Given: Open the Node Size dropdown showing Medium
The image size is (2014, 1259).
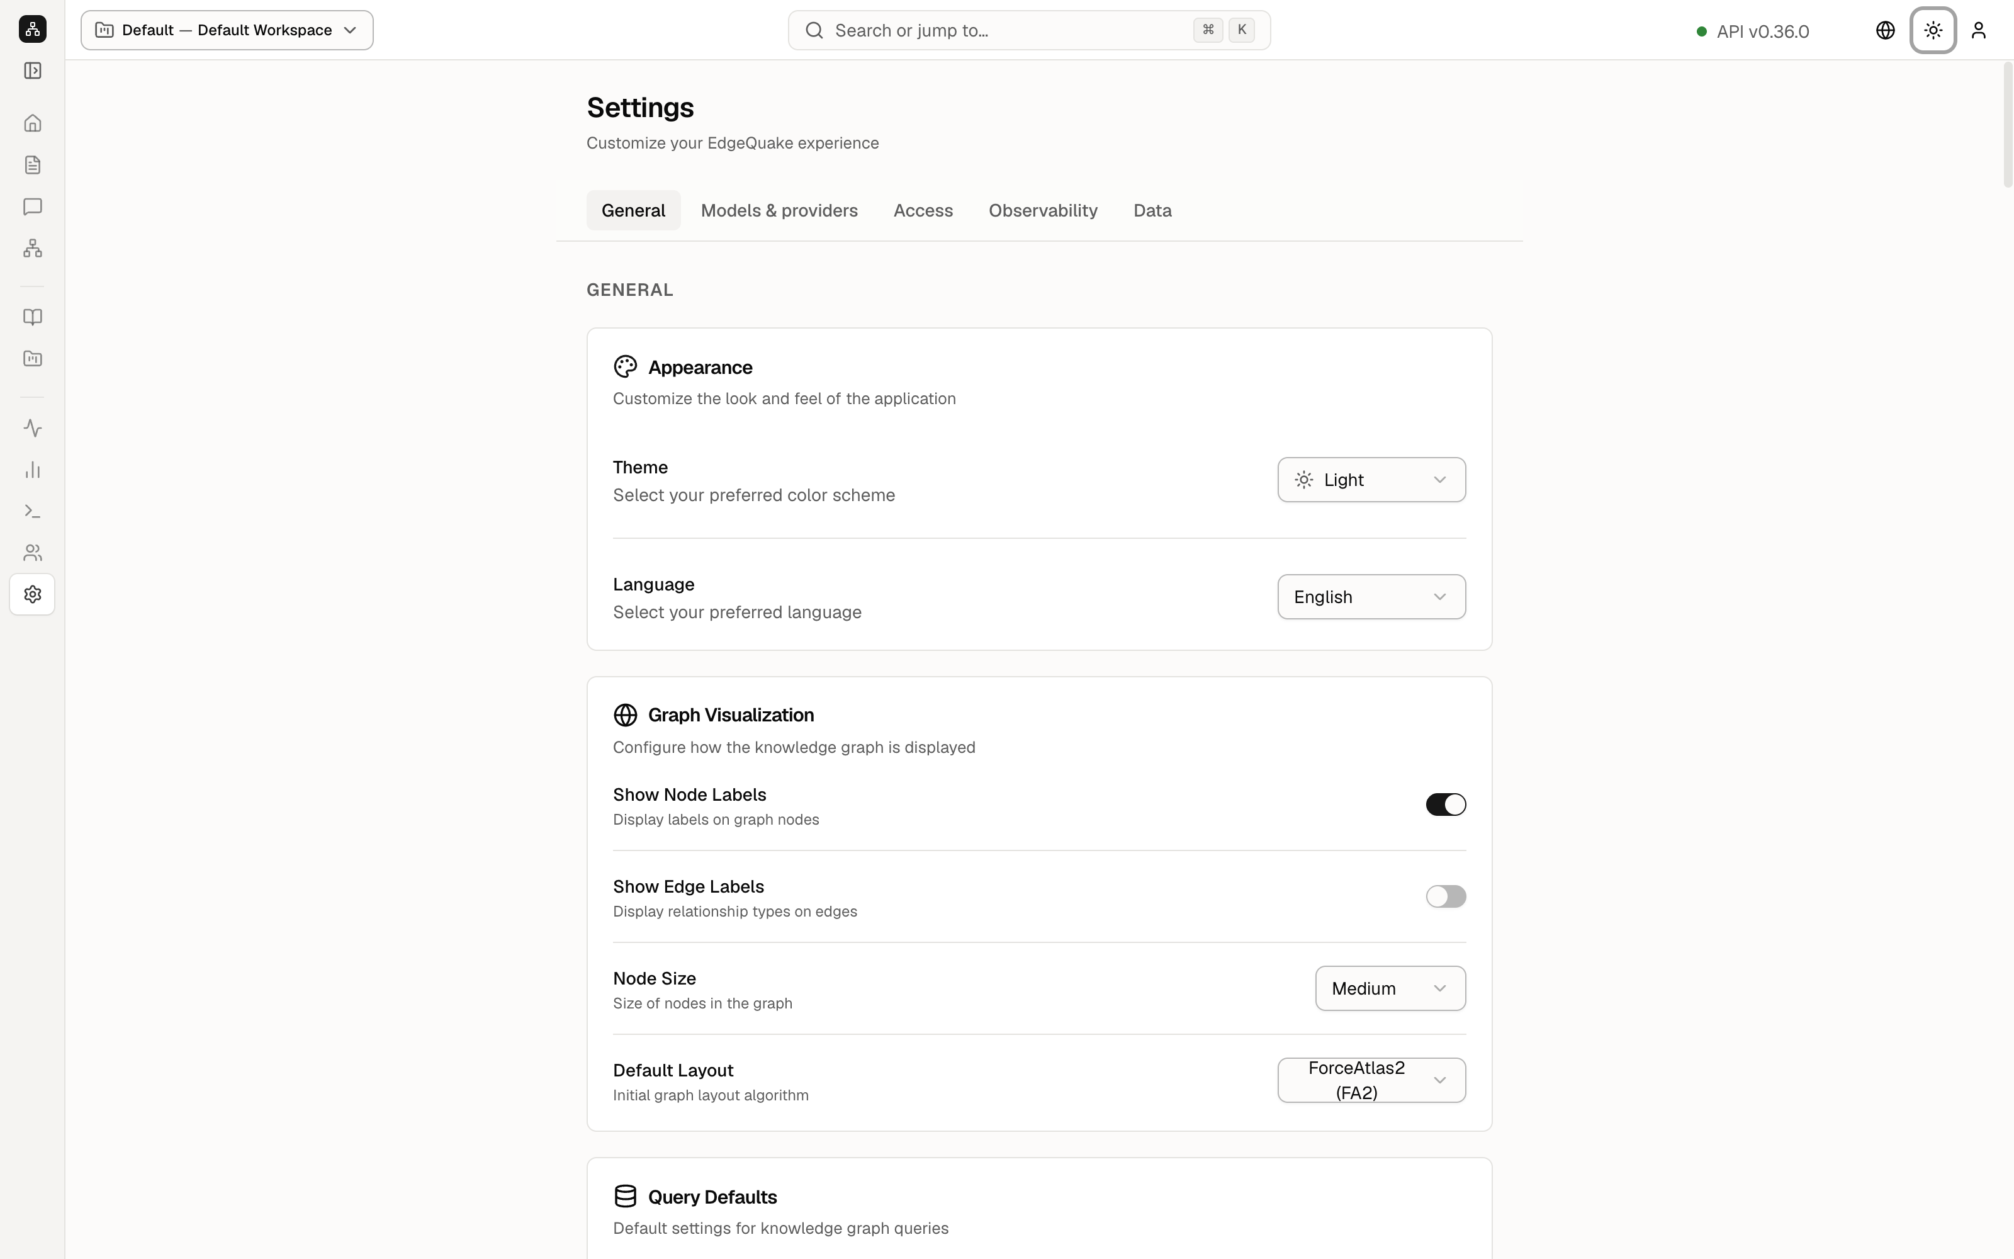Looking at the screenshot, I should coord(1390,988).
